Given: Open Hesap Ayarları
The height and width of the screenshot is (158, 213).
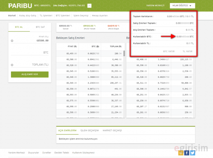Looking at the screenshot, I should click(x=100, y=15).
